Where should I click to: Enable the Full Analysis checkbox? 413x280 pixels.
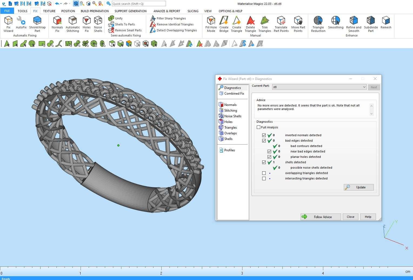(x=259, y=127)
